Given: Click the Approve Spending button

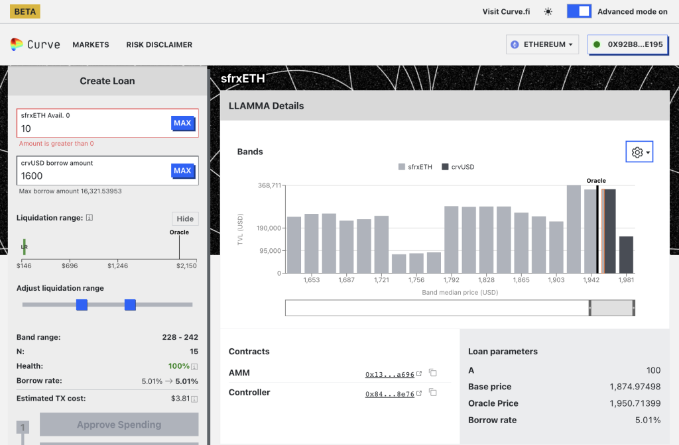Looking at the screenshot, I should [x=119, y=424].
